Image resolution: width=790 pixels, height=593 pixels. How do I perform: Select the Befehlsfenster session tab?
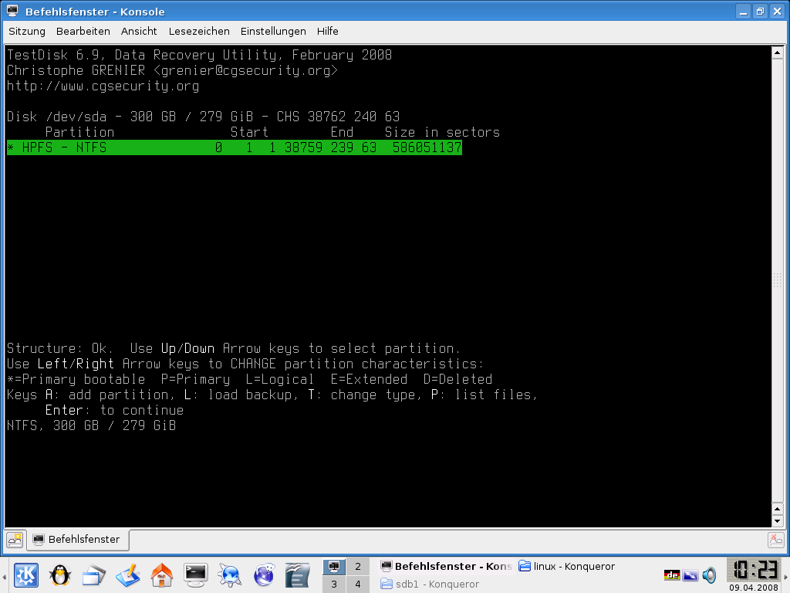[78, 540]
